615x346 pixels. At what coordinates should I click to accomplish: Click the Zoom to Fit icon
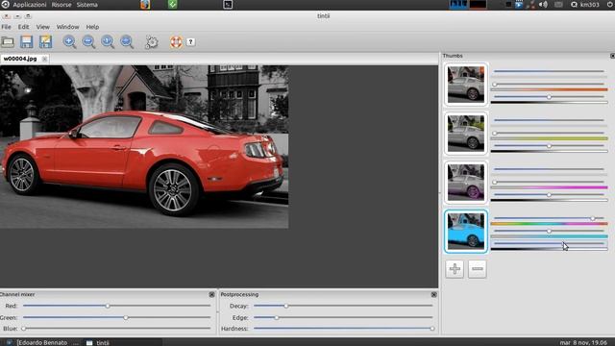(127, 41)
